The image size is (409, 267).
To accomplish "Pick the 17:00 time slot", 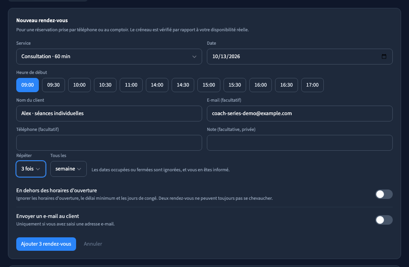I will point(312,85).
